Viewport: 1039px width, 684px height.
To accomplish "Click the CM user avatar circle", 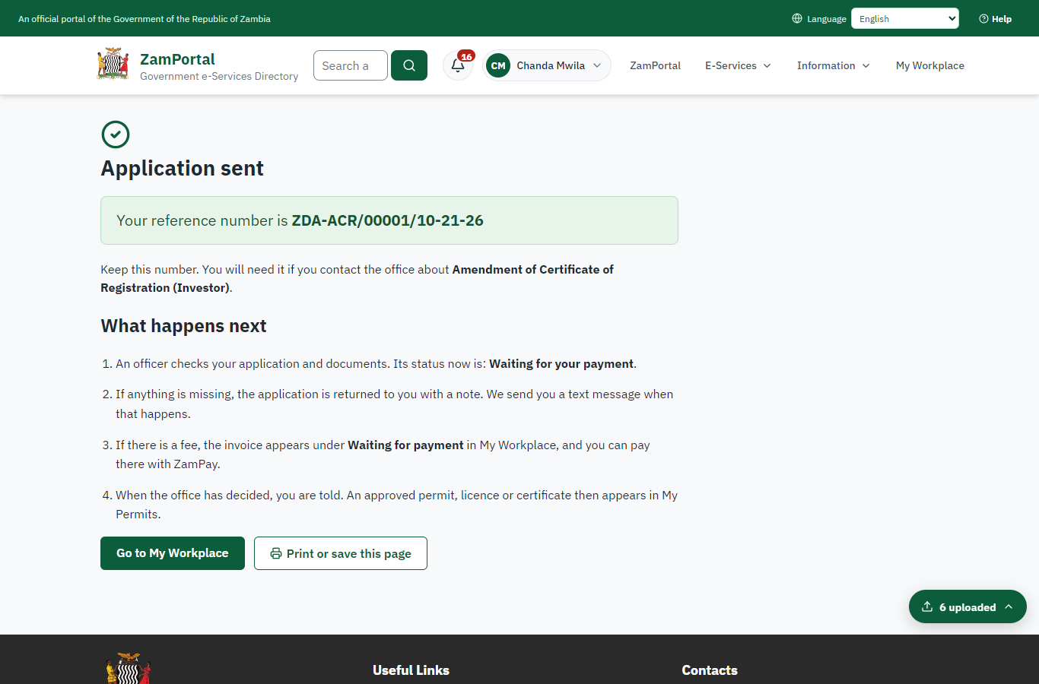I will (498, 65).
